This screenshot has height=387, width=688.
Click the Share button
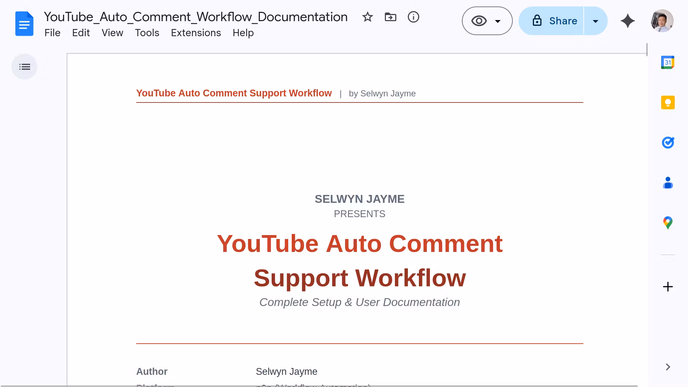coord(551,21)
